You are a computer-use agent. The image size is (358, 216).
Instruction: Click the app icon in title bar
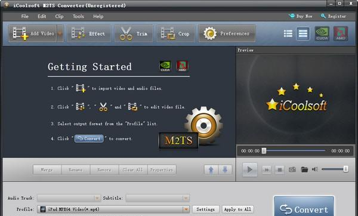[7, 5]
